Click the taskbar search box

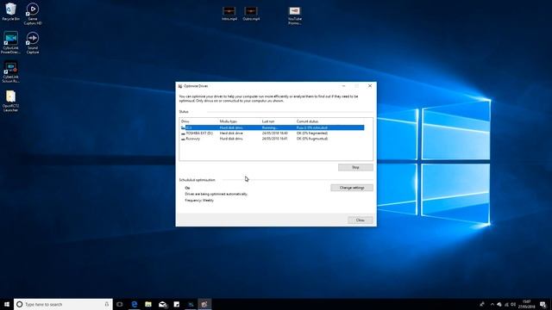click(63, 304)
